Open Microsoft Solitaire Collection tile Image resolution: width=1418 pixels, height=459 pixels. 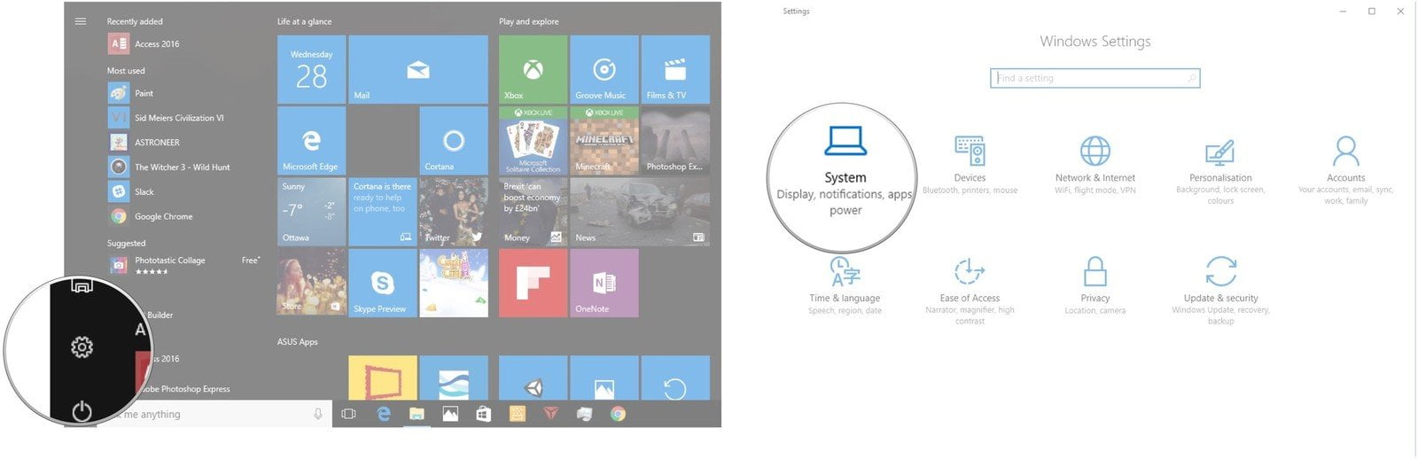pyautogui.click(x=533, y=141)
